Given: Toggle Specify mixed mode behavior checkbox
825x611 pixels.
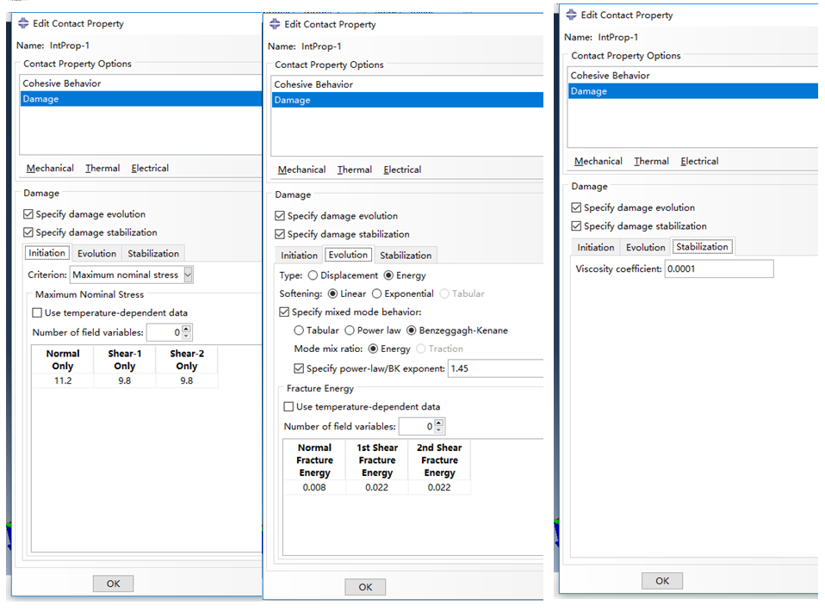Looking at the screenshot, I should click(x=284, y=312).
